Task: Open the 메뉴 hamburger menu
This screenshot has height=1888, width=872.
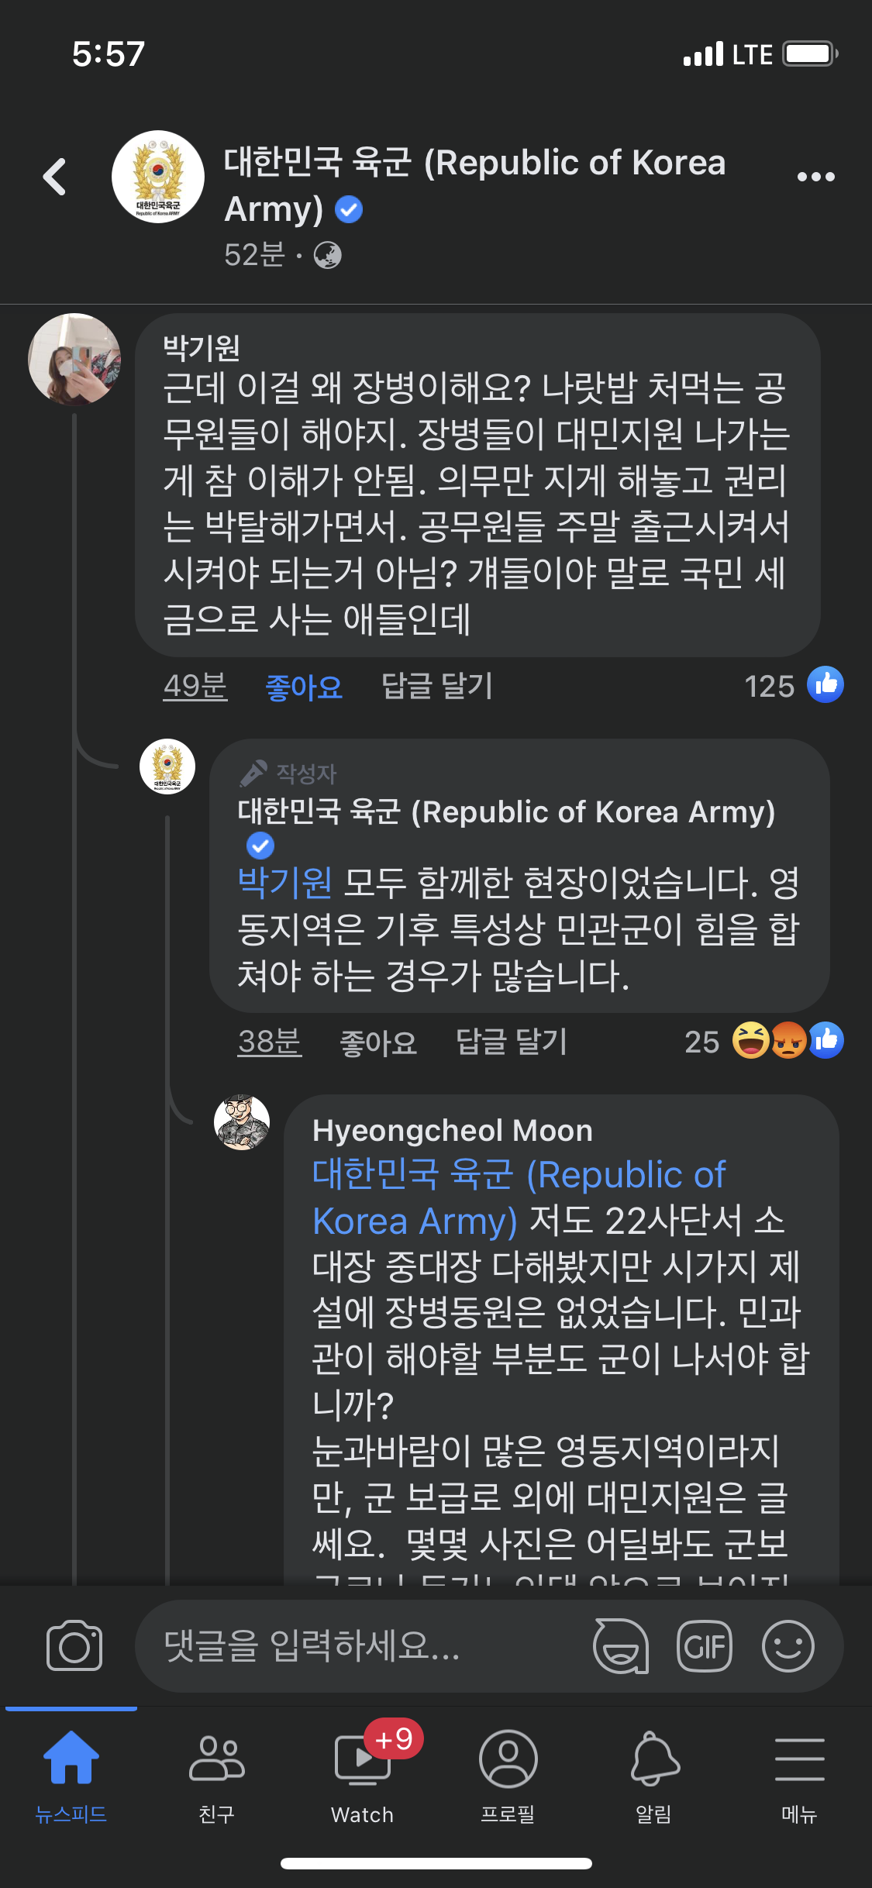Action: [799, 1773]
